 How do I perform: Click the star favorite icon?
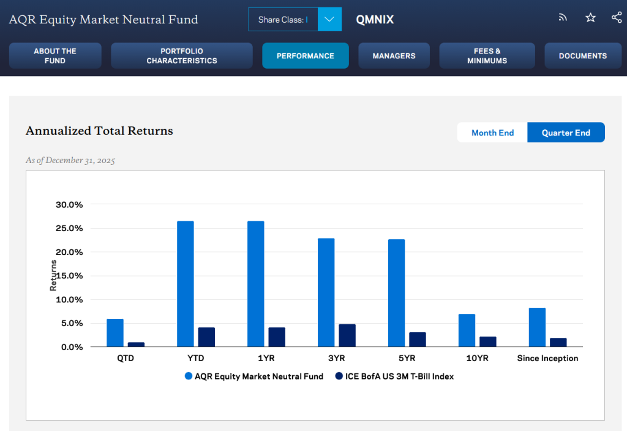tap(590, 18)
